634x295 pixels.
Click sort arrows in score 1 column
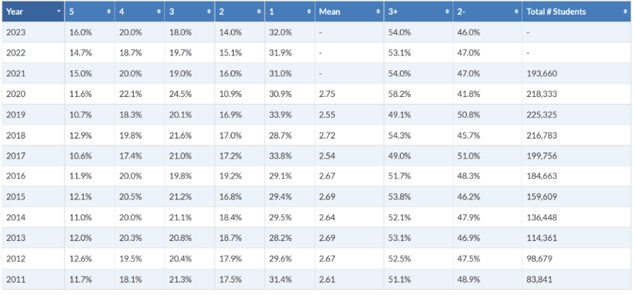(x=309, y=12)
